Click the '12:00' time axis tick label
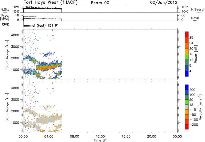The image size is (205, 142). [x=100, y=137]
